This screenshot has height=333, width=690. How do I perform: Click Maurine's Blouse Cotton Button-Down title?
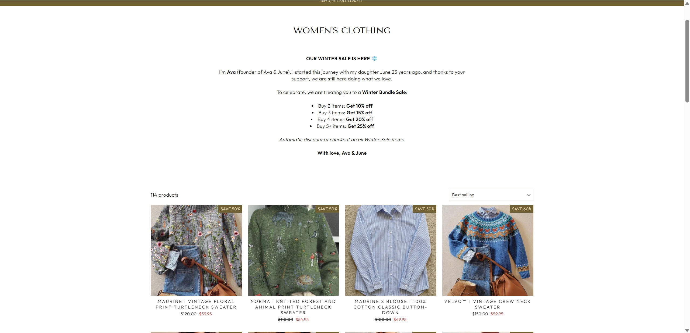click(x=391, y=307)
